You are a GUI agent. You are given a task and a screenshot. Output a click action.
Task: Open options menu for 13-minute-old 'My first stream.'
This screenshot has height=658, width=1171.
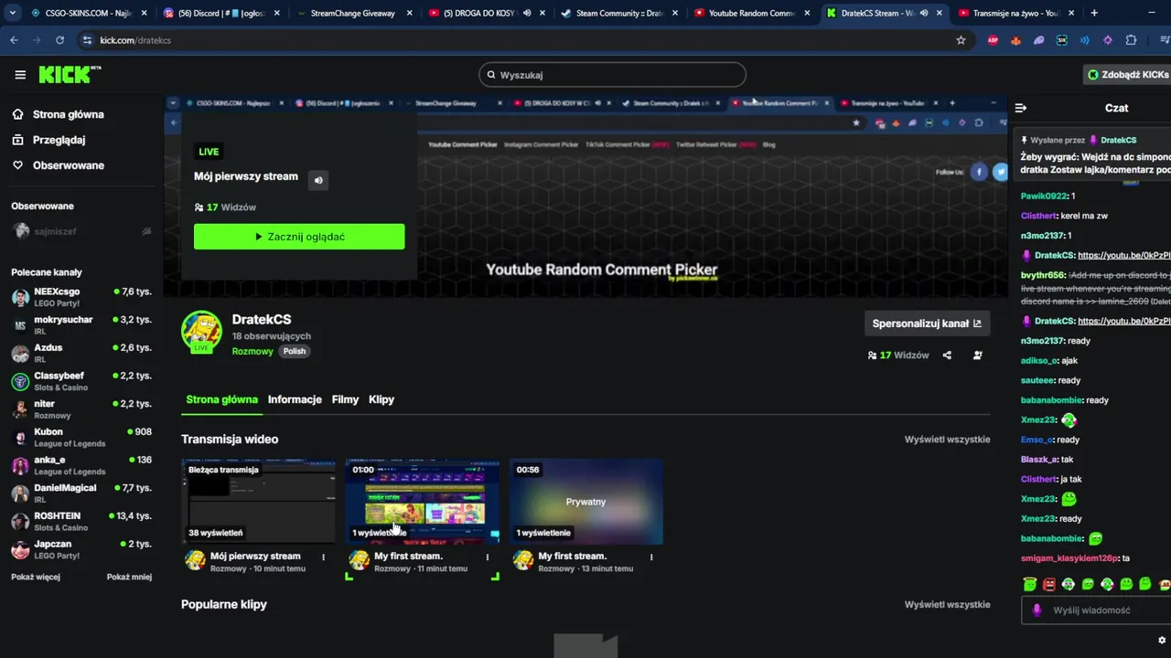(651, 557)
